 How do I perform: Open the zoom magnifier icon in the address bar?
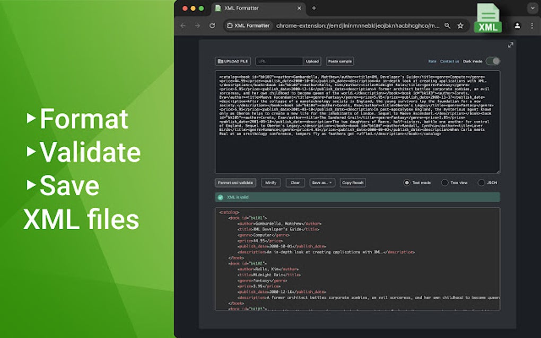[x=447, y=25]
